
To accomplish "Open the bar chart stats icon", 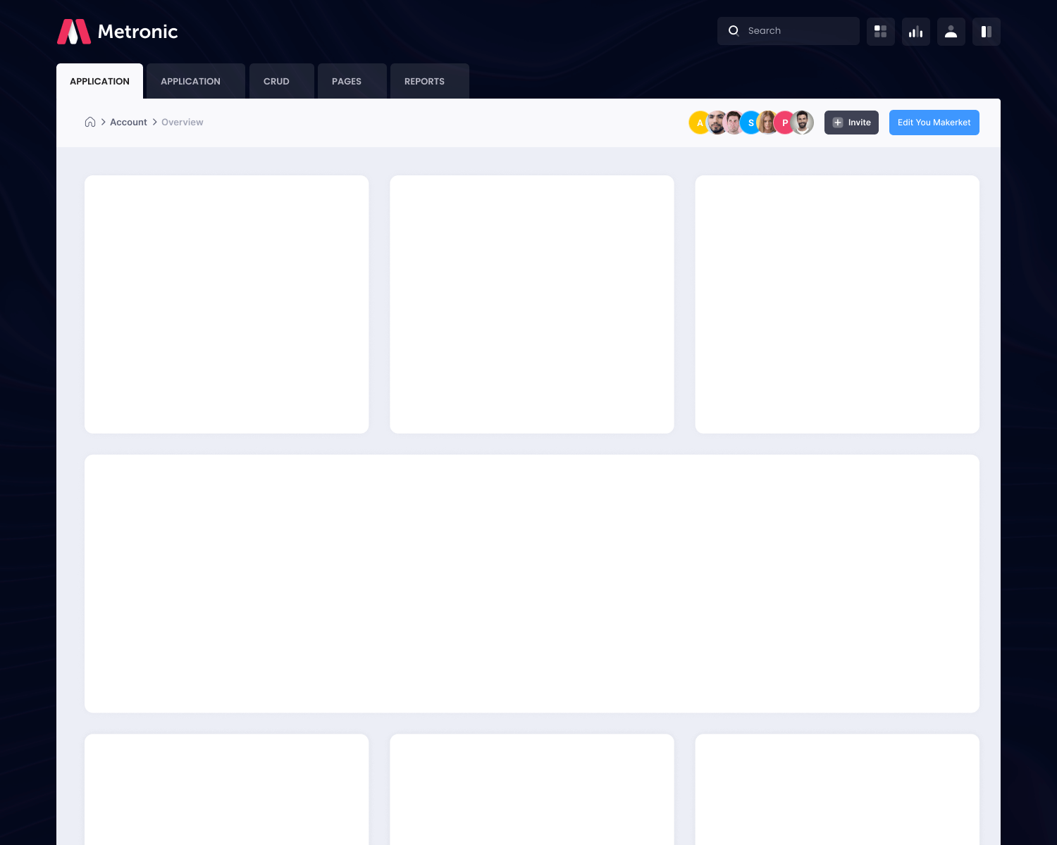I will tap(915, 32).
